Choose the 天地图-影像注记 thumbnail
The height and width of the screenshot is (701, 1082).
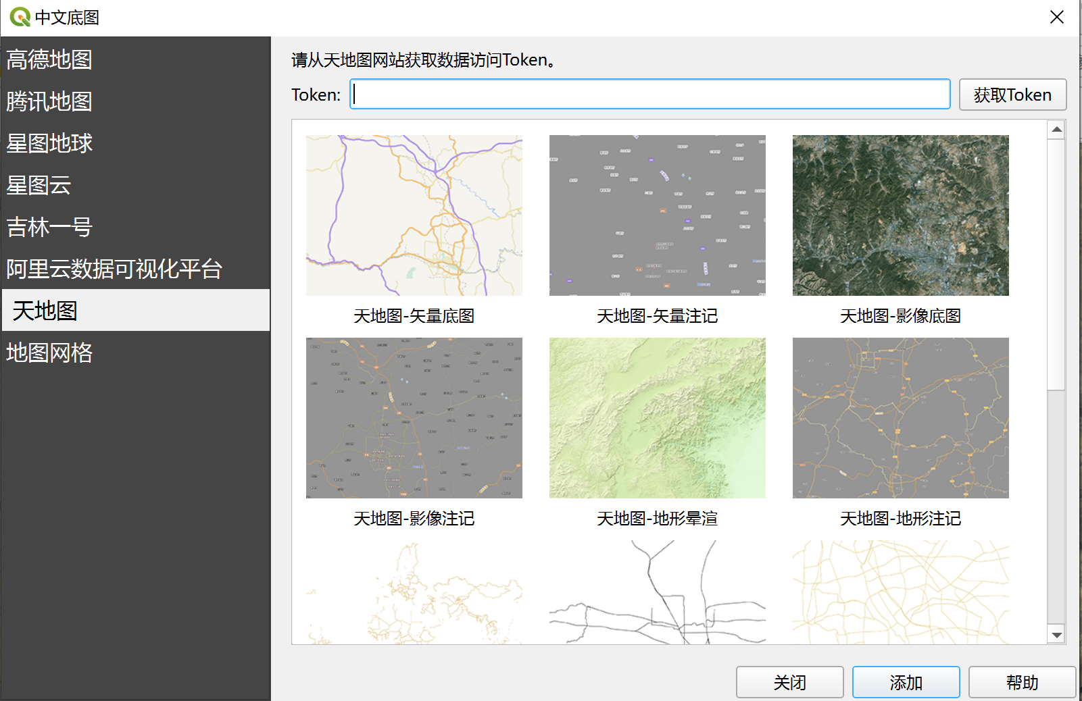click(x=414, y=418)
